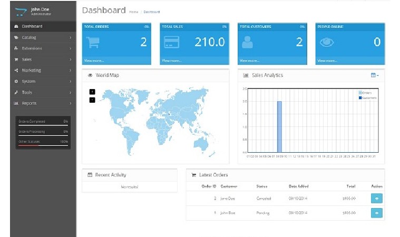Click the Dashboard breadcrumb link
The height and width of the screenshot is (237, 400).
click(152, 12)
